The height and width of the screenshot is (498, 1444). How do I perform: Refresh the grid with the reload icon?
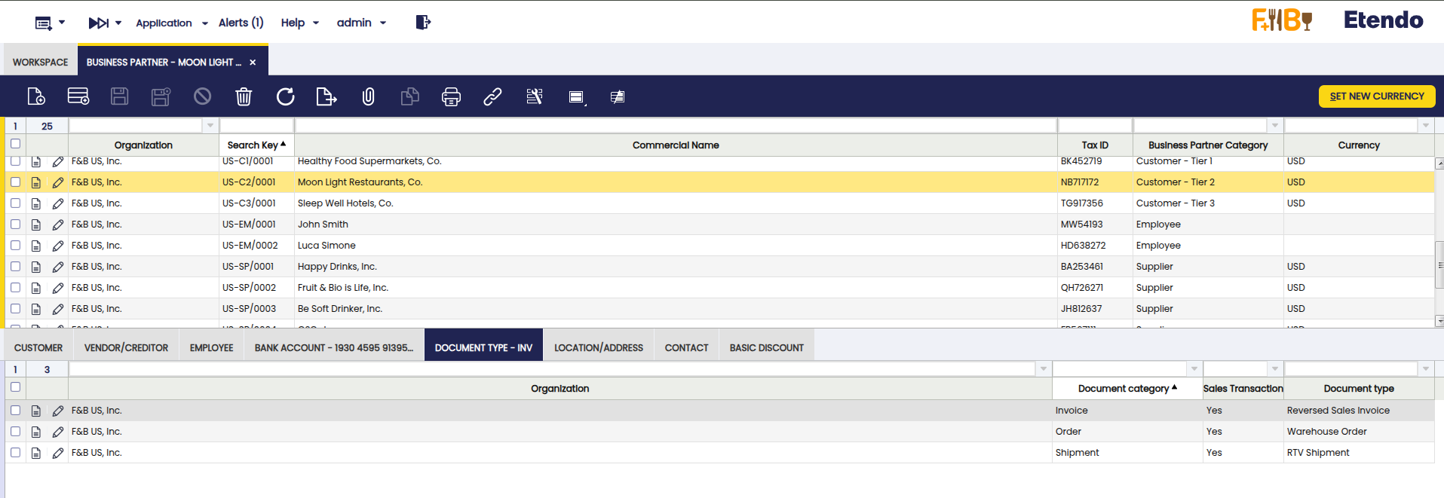point(285,96)
